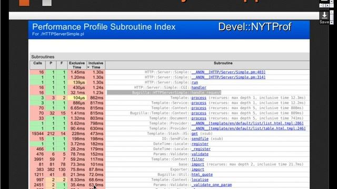
Task: Open the __ANON__ table.html.tmpl:246 link
Action: (x=249, y=129)
